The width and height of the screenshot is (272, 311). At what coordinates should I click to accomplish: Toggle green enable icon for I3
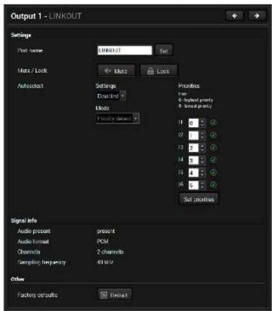[213, 148]
